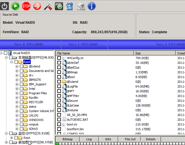
Task: Click the power button icon
Action: pos(4,6)
